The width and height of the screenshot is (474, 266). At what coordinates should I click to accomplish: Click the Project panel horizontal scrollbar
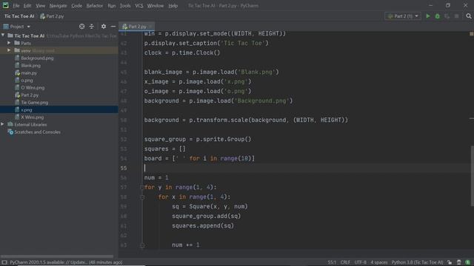point(58,256)
